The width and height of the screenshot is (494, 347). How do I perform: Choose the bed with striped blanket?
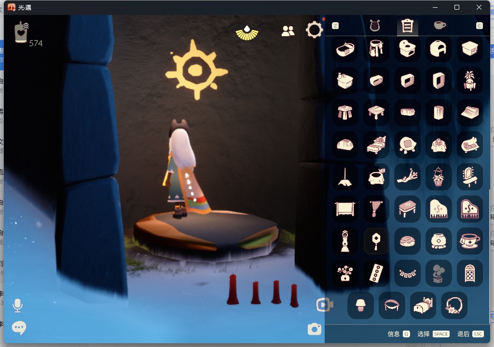click(x=376, y=145)
